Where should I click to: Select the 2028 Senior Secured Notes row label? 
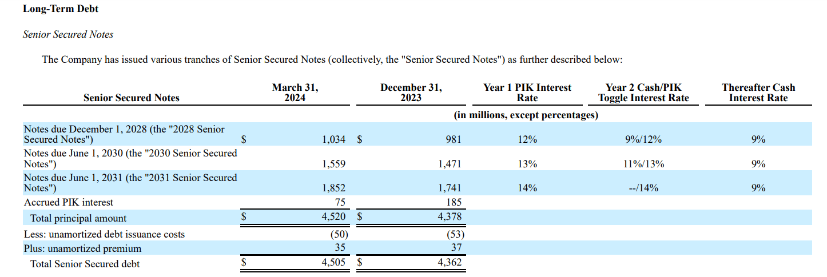point(124,134)
